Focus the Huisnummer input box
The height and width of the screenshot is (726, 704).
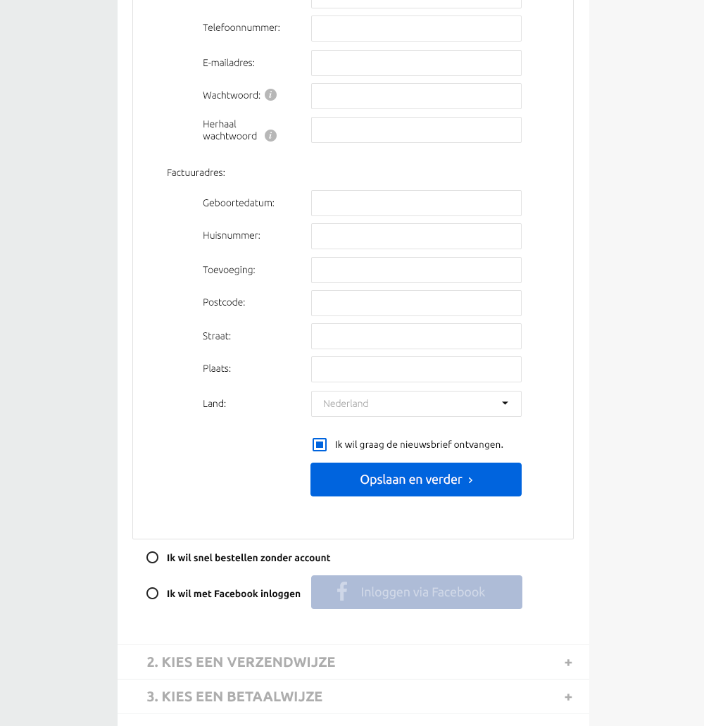point(416,236)
